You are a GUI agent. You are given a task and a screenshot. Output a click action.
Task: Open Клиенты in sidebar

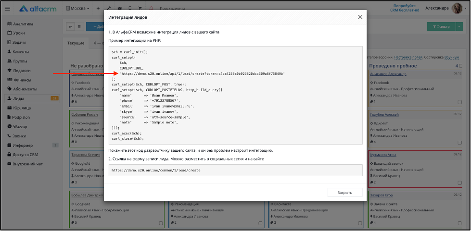(x=18, y=51)
